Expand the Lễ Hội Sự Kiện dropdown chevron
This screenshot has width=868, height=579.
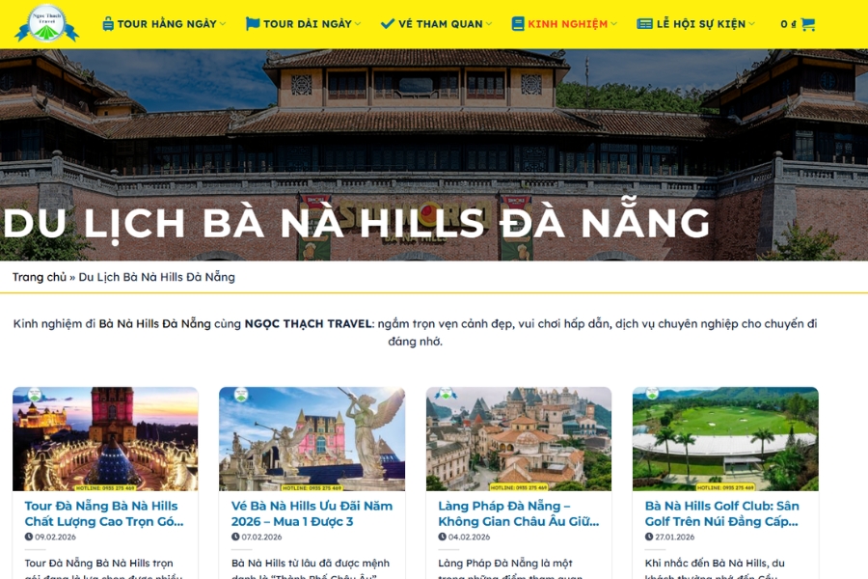(751, 24)
